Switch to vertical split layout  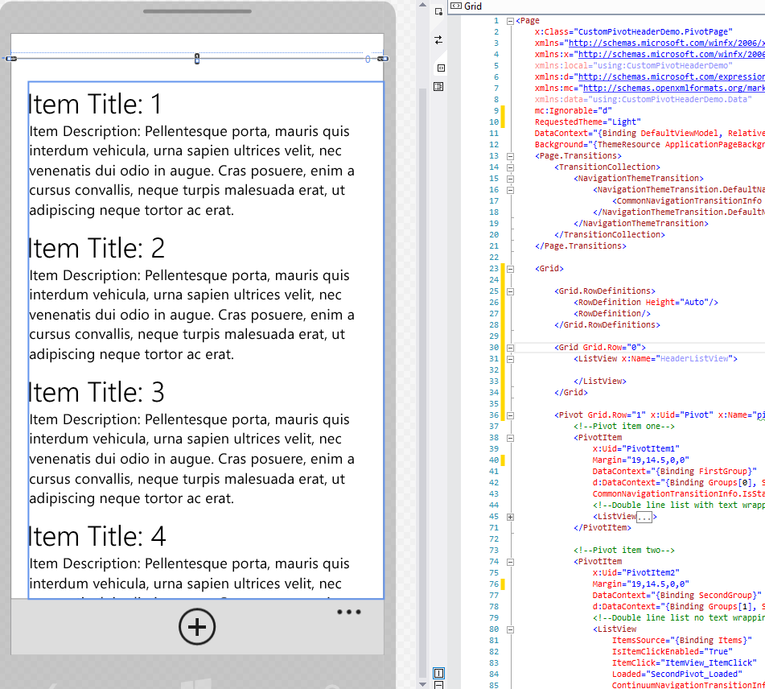pyautogui.click(x=438, y=673)
